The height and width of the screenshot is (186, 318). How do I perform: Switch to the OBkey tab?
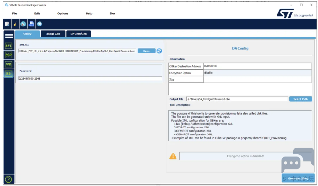coord(27,34)
